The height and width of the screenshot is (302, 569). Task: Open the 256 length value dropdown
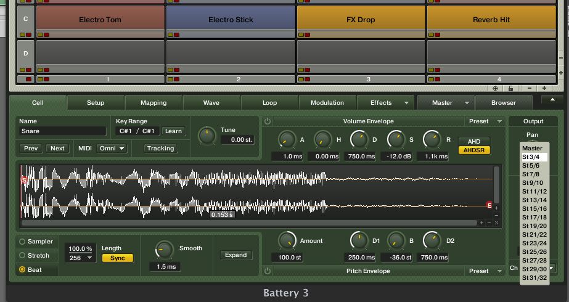tap(81, 258)
